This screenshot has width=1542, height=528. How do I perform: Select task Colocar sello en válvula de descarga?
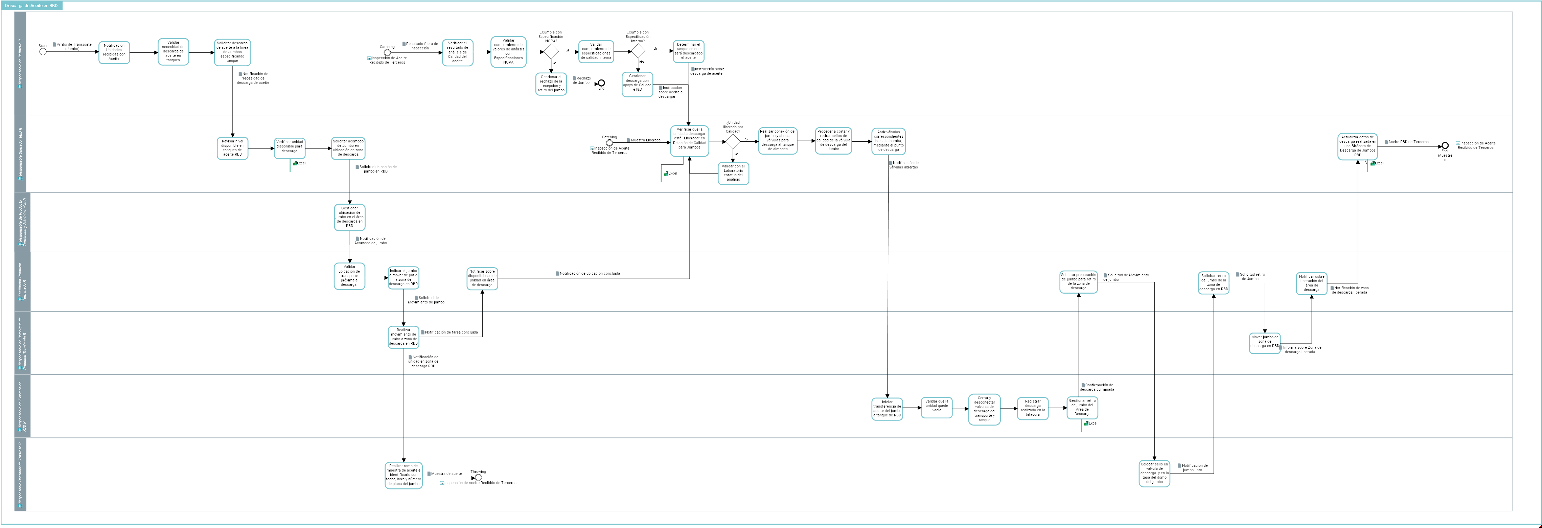(x=1154, y=474)
